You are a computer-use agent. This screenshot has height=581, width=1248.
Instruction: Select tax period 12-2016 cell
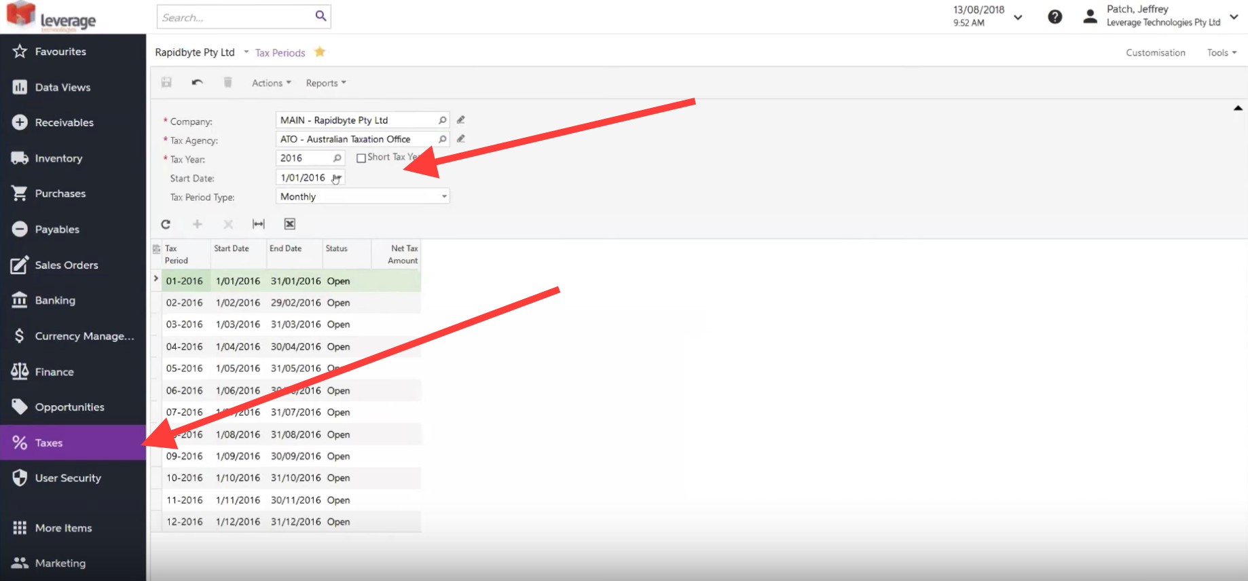click(x=185, y=522)
